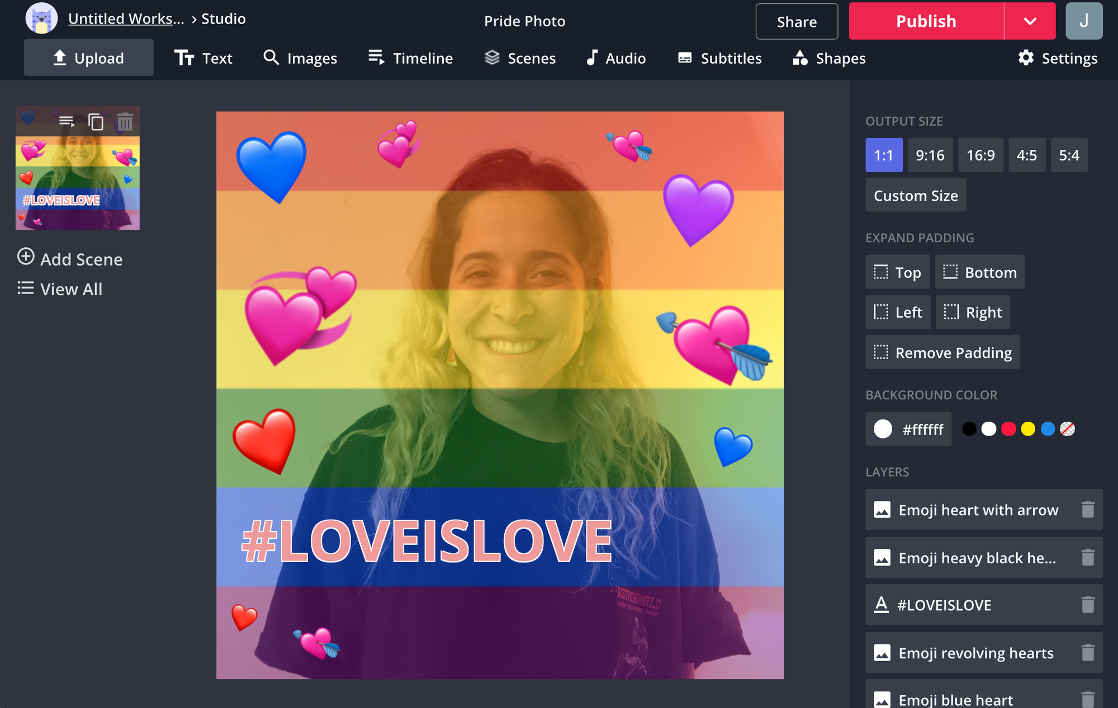Open the Custom Size options
This screenshot has height=708, width=1118.
pyautogui.click(x=915, y=195)
